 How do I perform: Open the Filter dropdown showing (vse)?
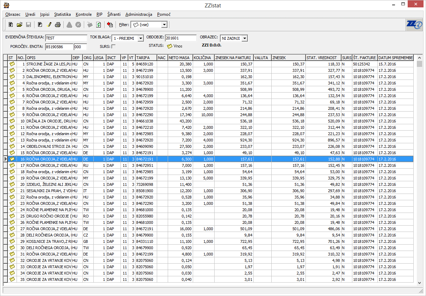164,25
